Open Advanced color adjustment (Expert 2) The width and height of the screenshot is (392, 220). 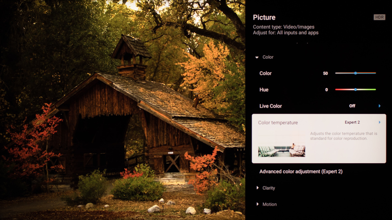[x=301, y=171]
